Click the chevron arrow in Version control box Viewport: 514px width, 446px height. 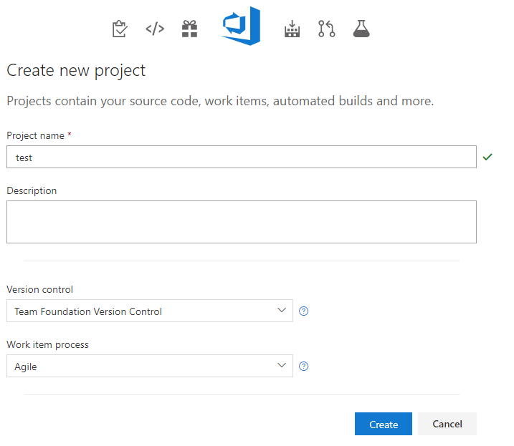click(281, 311)
